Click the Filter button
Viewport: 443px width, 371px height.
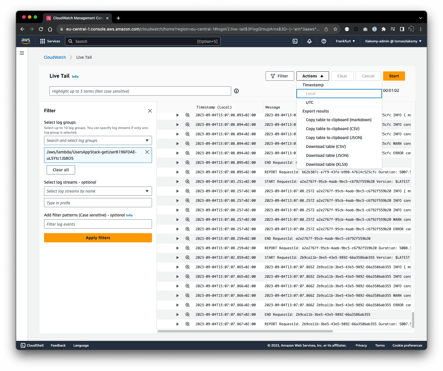click(280, 76)
